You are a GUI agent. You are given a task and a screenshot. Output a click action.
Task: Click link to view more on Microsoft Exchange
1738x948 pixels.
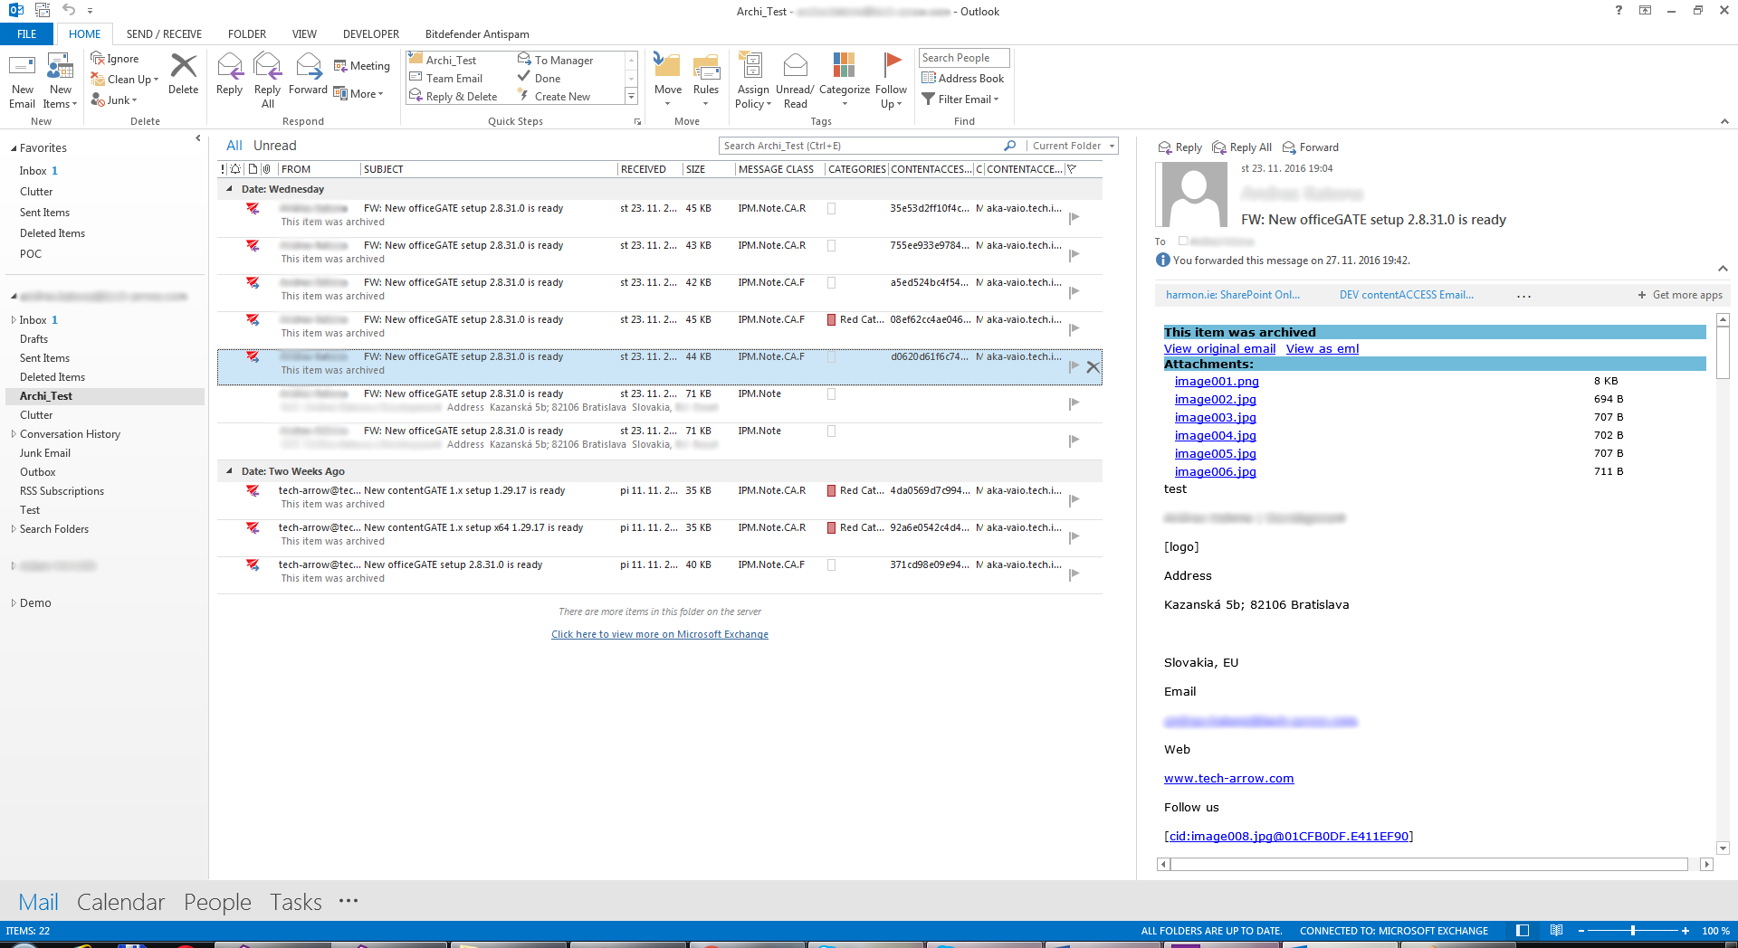(x=660, y=635)
